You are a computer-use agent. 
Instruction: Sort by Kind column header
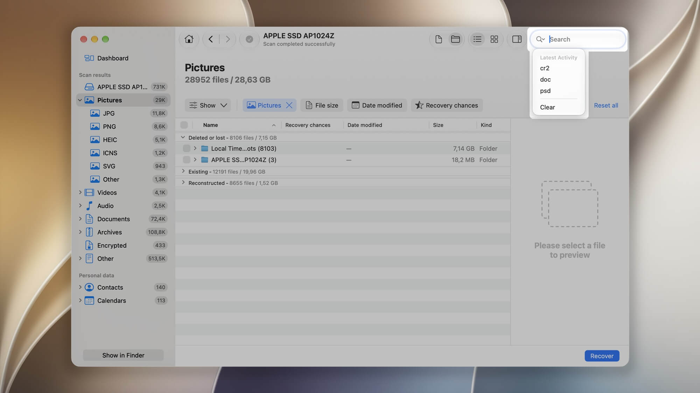(x=486, y=125)
